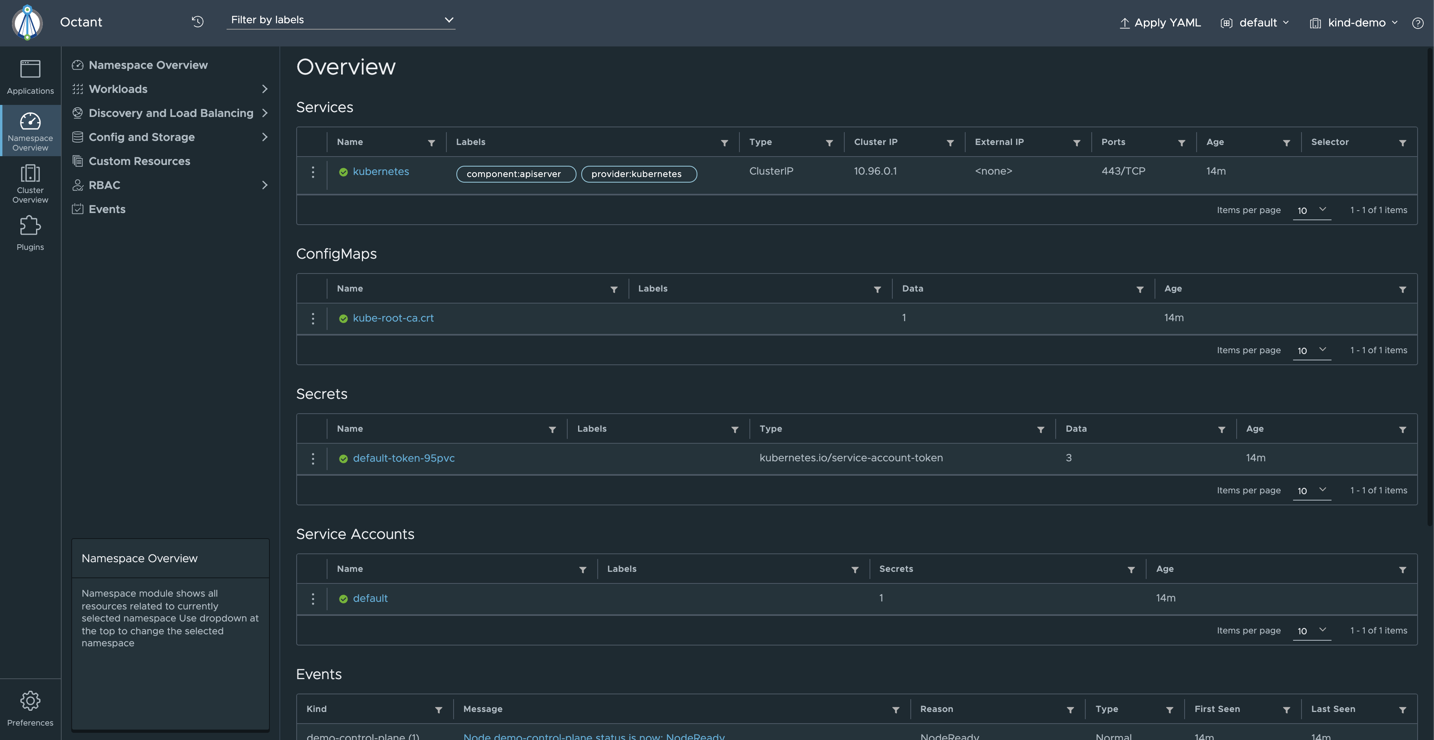Viewport: 1434px width, 740px height.
Task: Select Custom Resources in navigation
Action: click(139, 161)
